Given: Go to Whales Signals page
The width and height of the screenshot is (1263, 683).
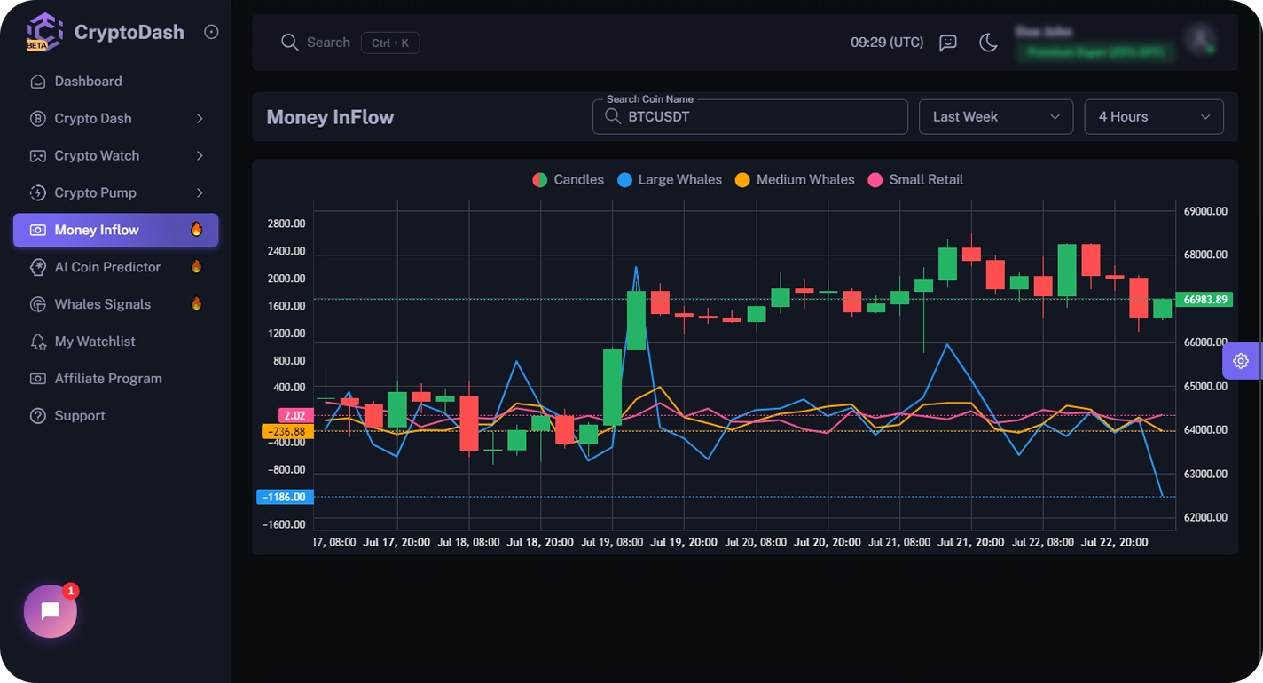Looking at the screenshot, I should point(115,304).
